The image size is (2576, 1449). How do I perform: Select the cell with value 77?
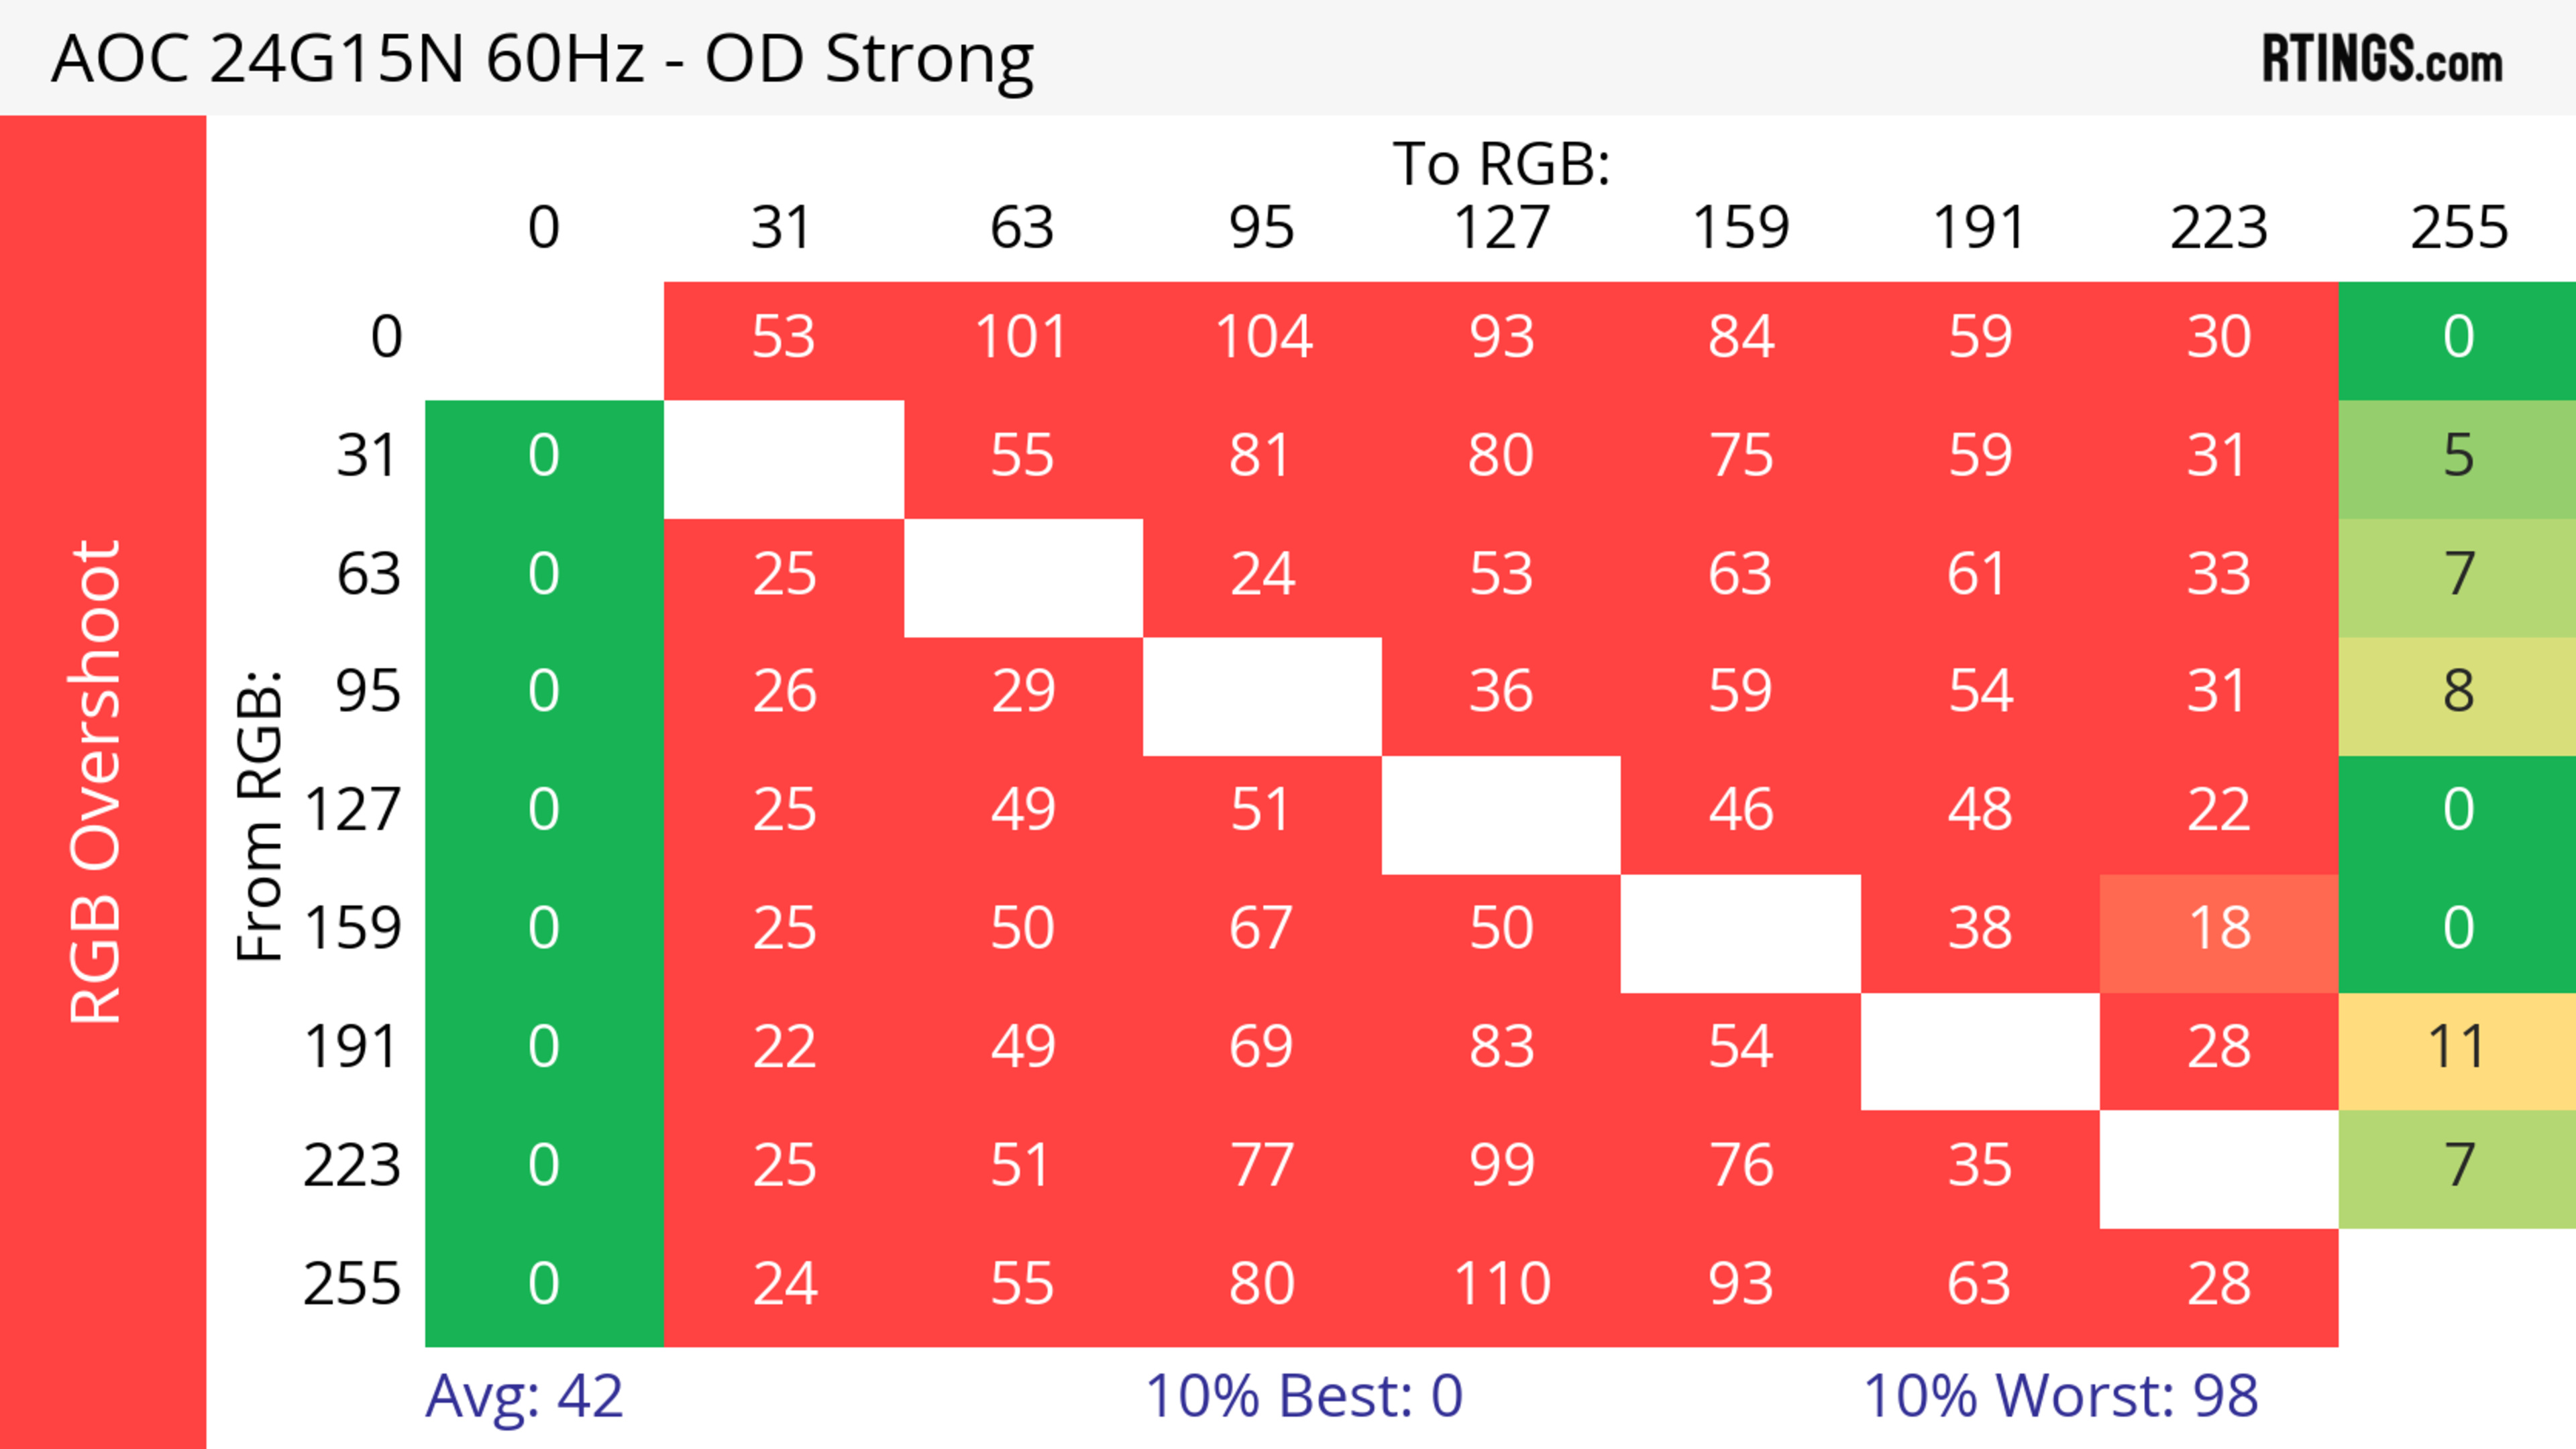[x=1262, y=1166]
